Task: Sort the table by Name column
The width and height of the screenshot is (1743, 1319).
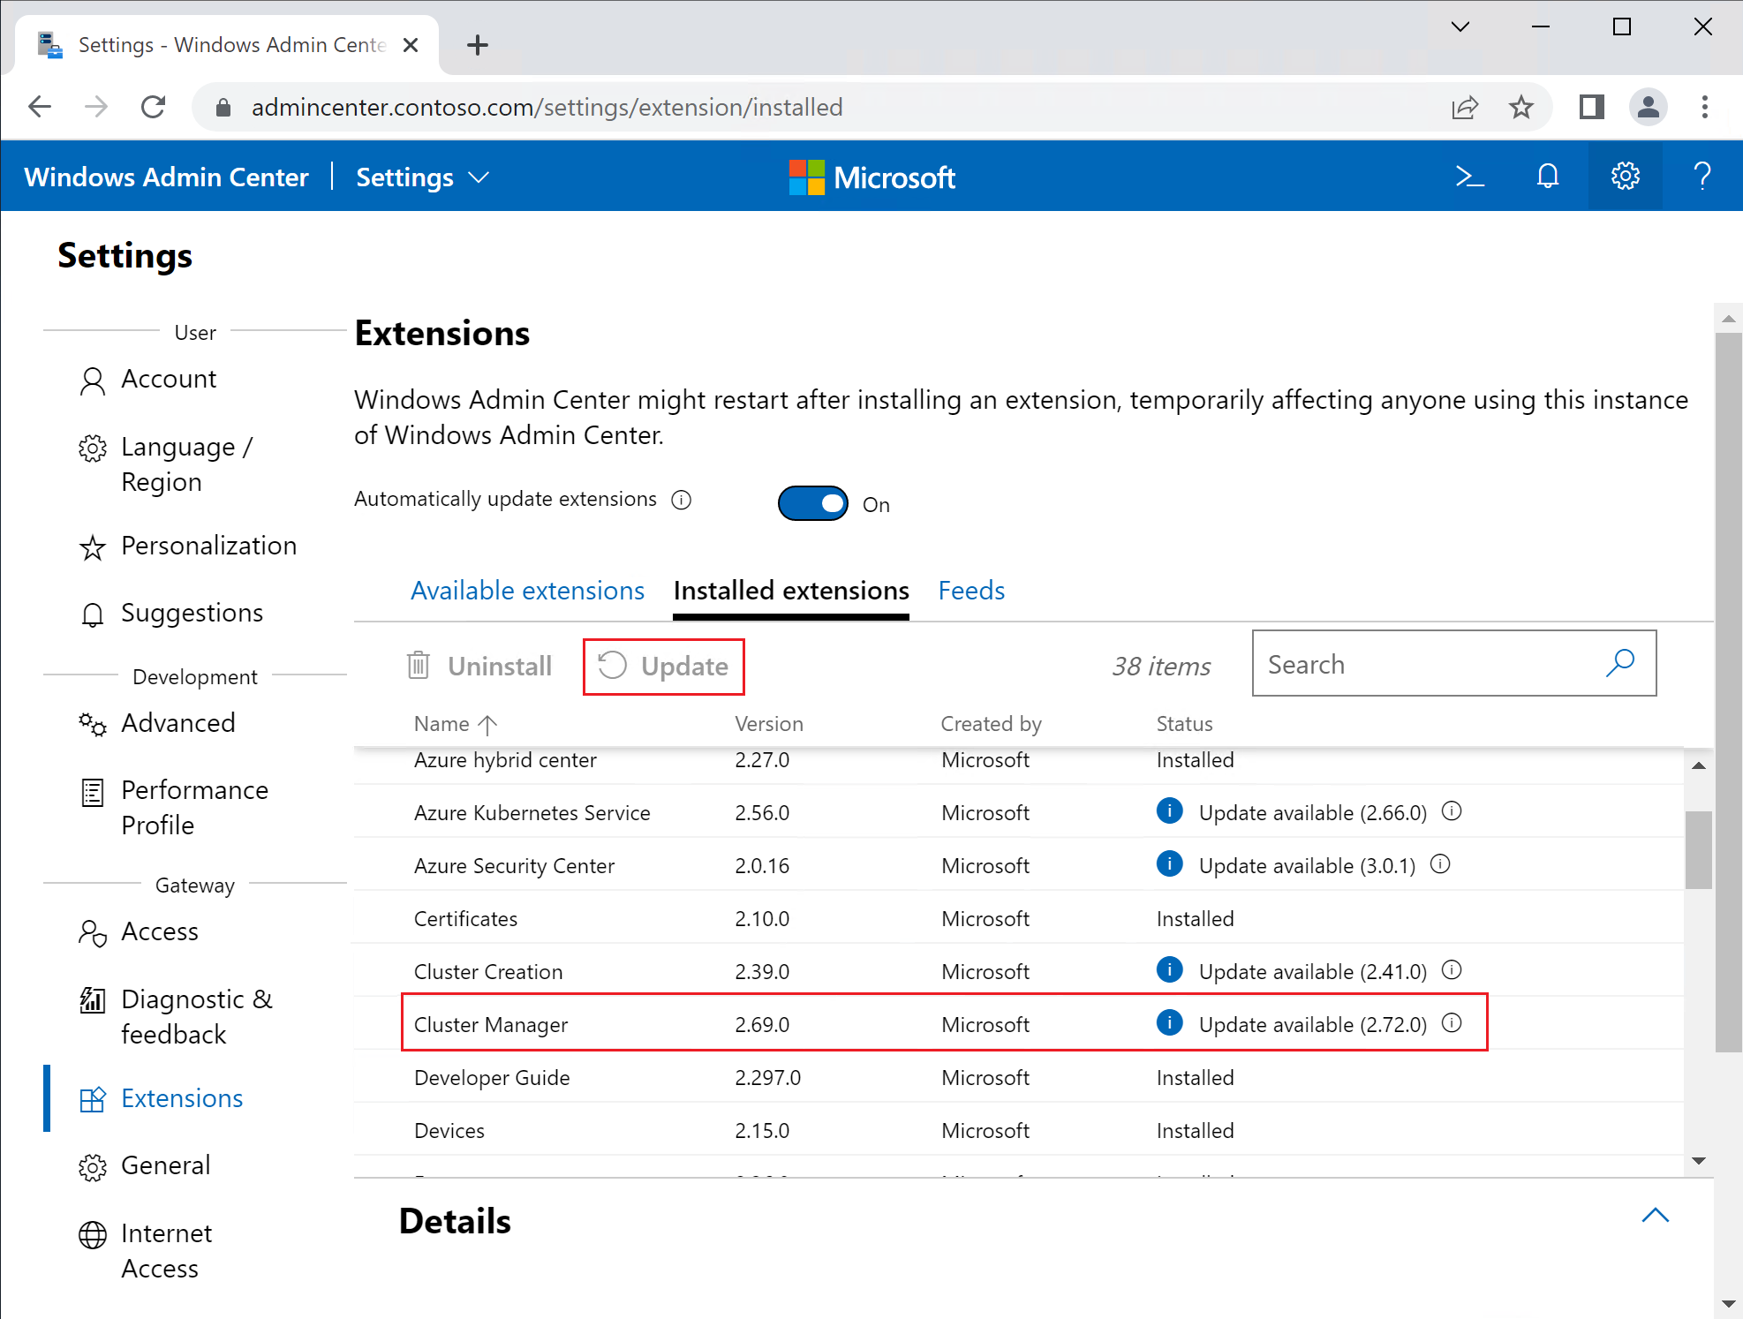Action: point(456,724)
